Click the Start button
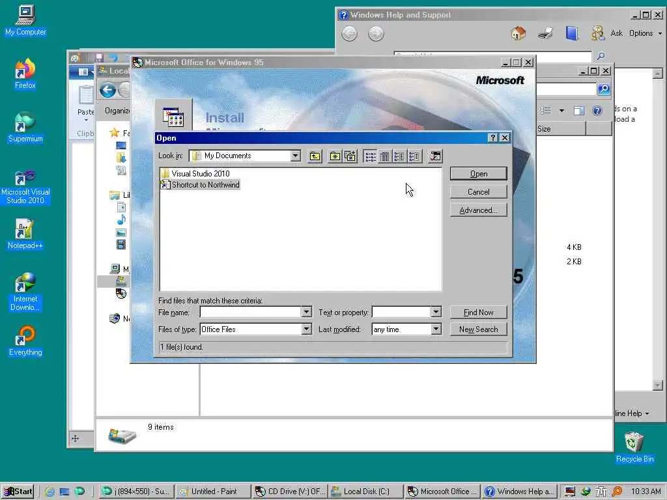The width and height of the screenshot is (667, 500). pos(18,492)
